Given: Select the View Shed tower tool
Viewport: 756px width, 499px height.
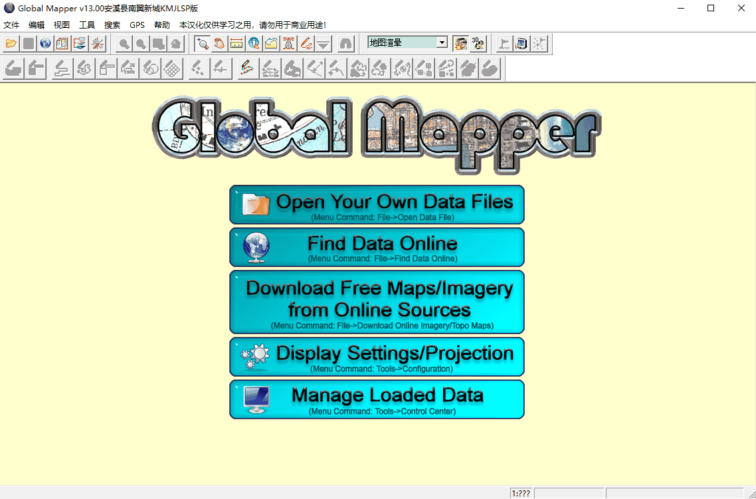Looking at the screenshot, I should click(x=288, y=44).
